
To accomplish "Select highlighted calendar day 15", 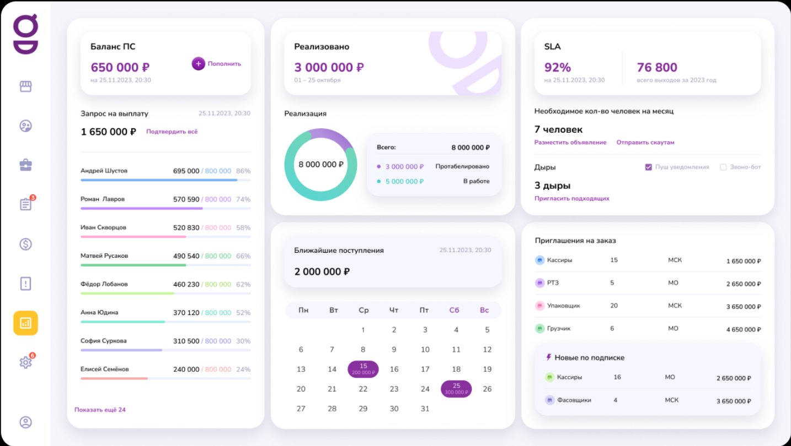I will click(x=363, y=369).
